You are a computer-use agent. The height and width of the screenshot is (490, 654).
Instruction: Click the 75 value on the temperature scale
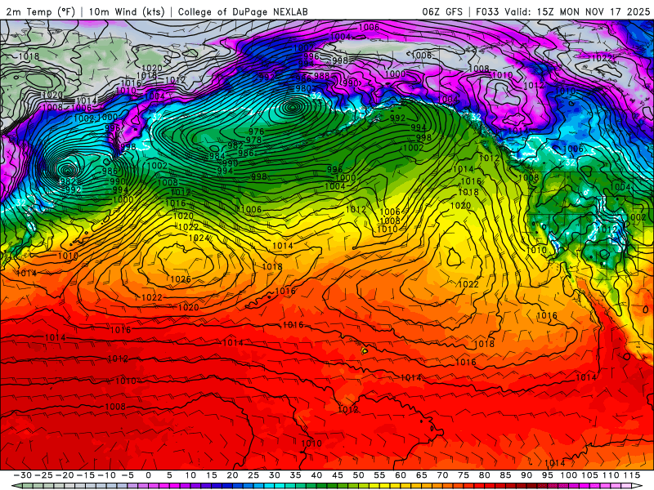464,475
